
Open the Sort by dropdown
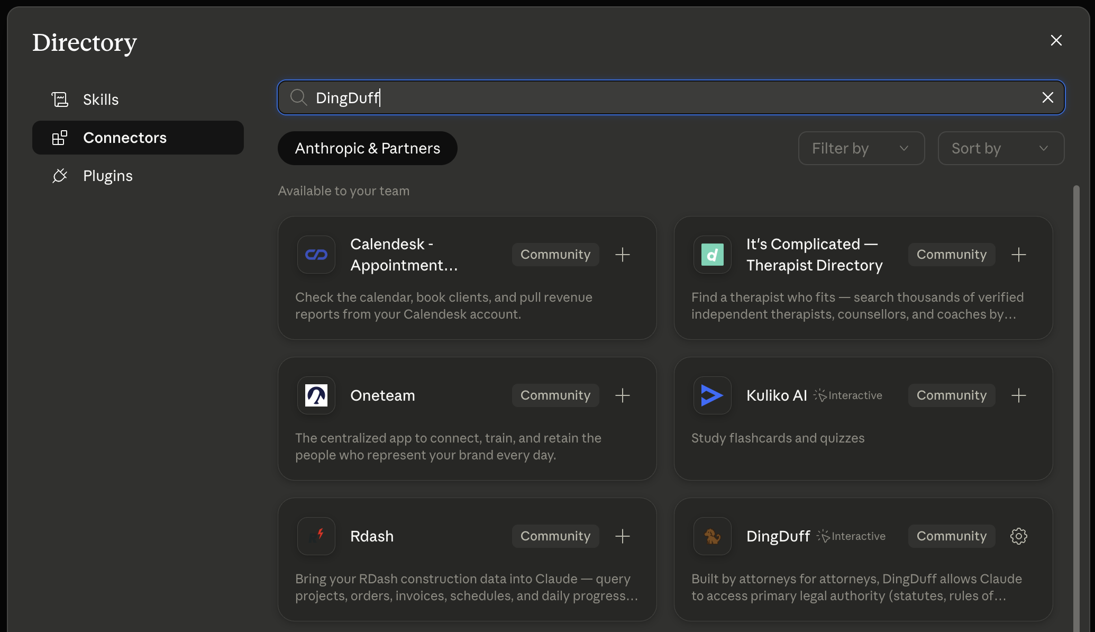(x=1001, y=148)
